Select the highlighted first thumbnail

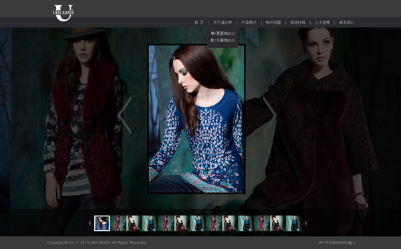pyautogui.click(x=102, y=223)
